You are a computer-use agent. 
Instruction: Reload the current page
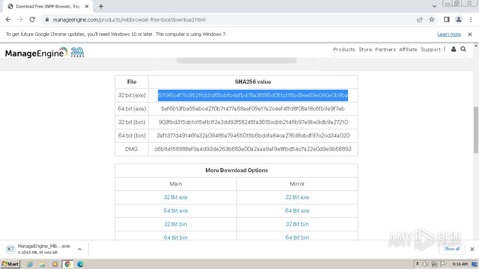[32, 20]
